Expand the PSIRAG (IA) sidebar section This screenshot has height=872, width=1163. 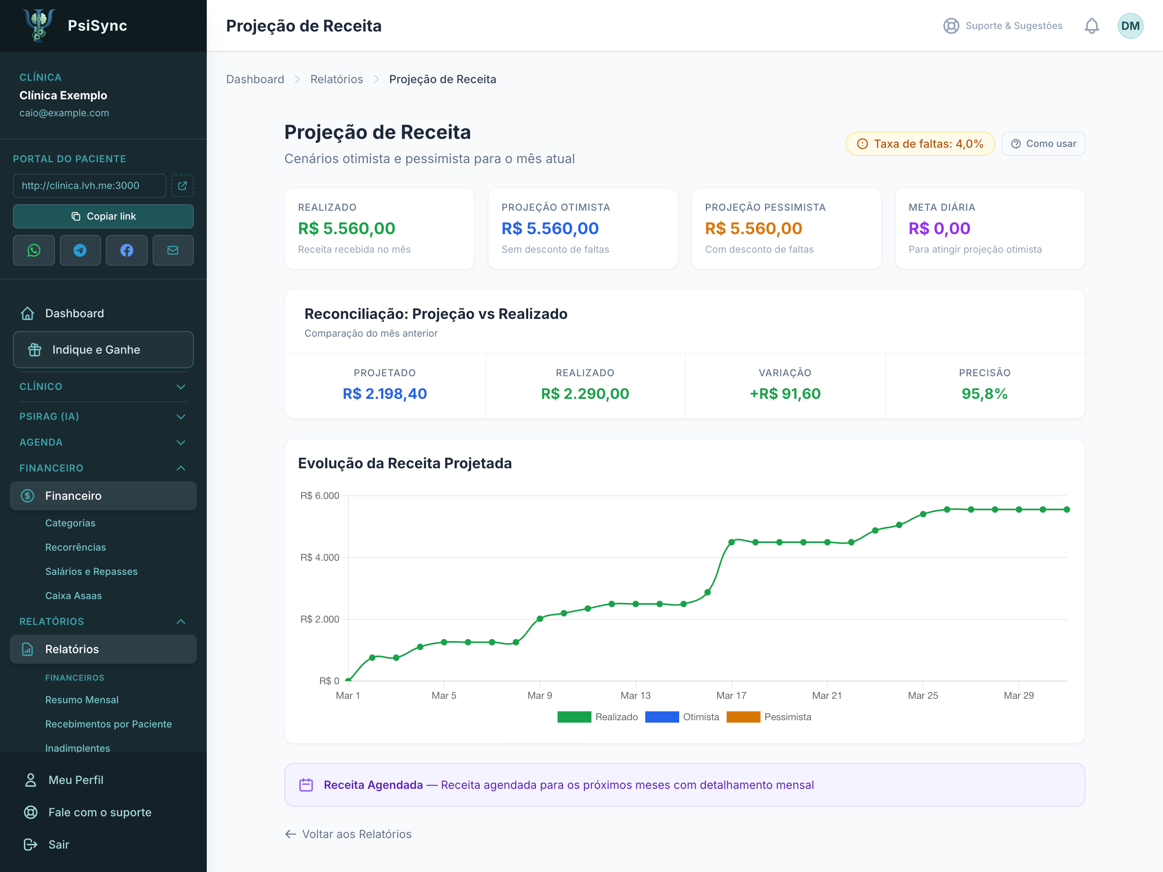coord(103,416)
